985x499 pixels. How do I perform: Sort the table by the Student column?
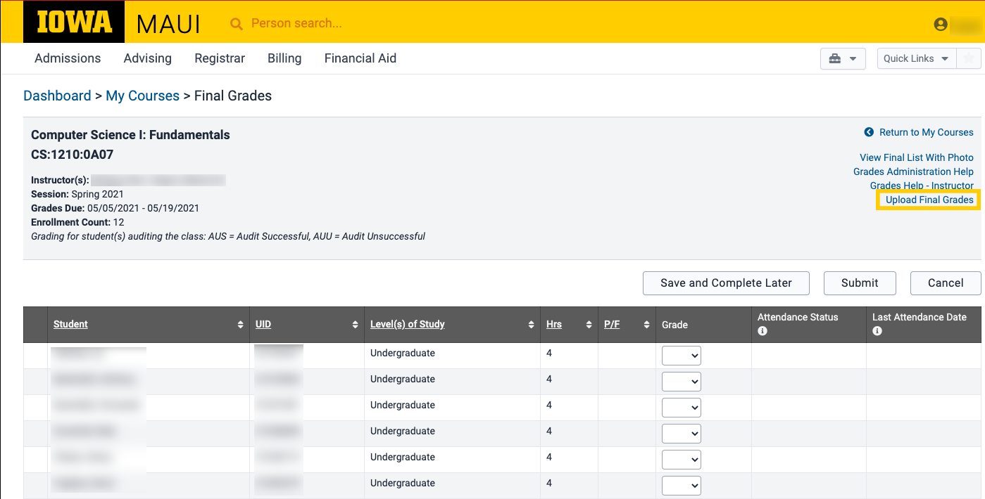point(71,324)
